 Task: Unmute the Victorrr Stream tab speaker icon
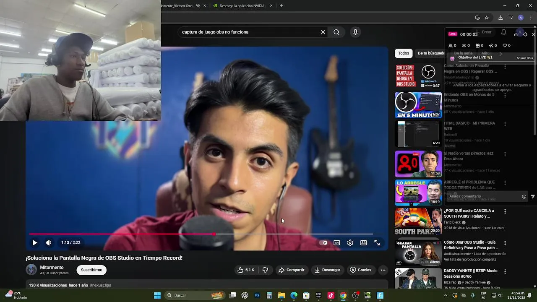coord(198,6)
